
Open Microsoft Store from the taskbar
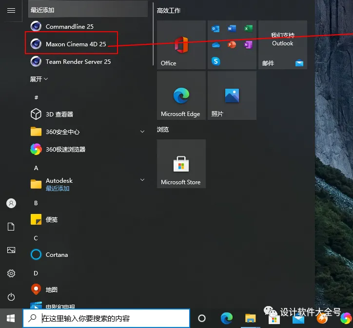(x=274, y=319)
